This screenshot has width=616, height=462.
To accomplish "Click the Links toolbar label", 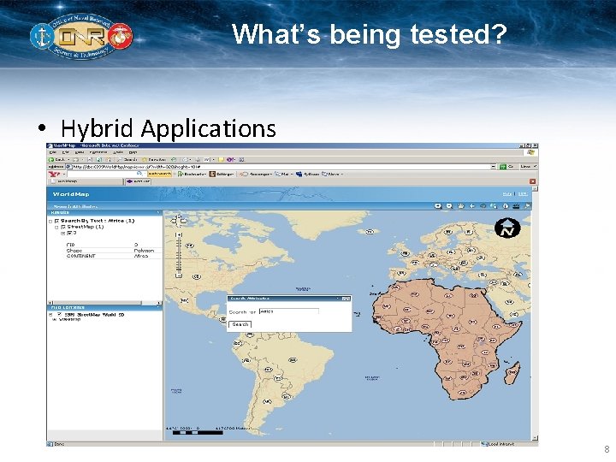I will tap(525, 167).
